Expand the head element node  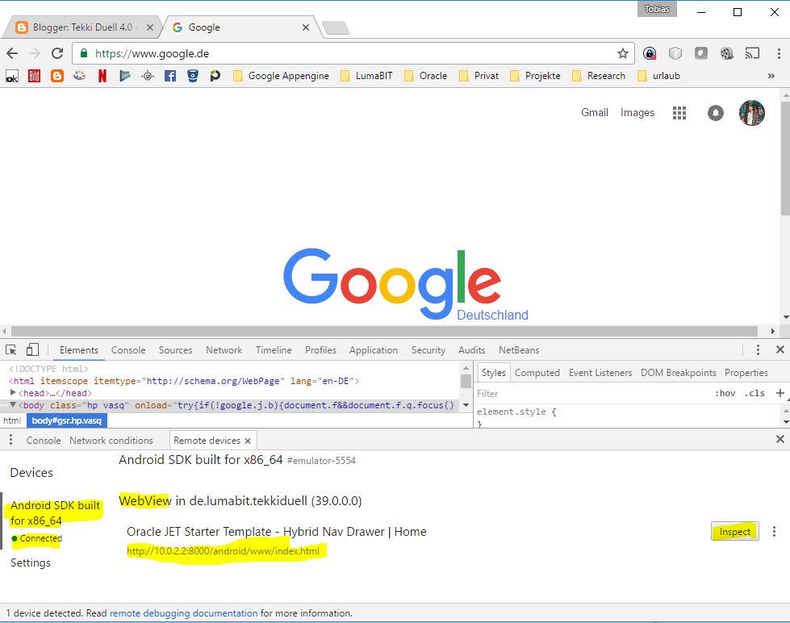click(x=13, y=393)
